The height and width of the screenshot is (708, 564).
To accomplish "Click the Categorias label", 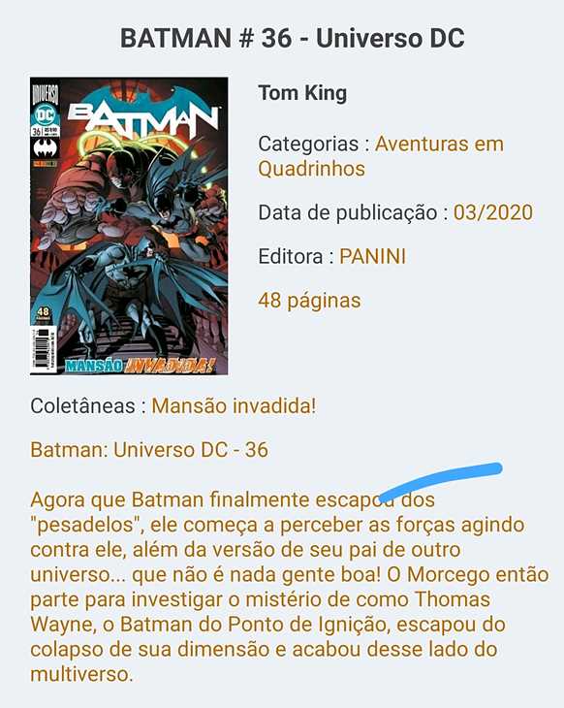I will pos(308,145).
